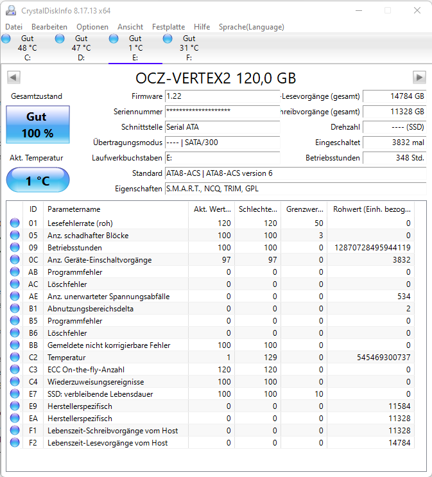Click raw value 12870728495944119
Viewport: 432px width, 477px height.
pos(373,248)
